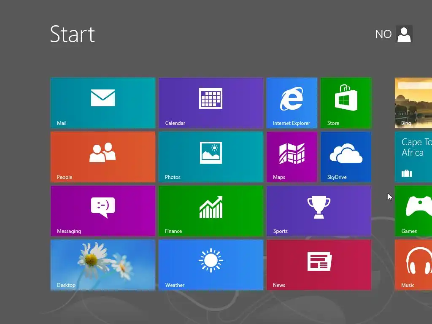Launch Internet Explorer tile

[292, 103]
